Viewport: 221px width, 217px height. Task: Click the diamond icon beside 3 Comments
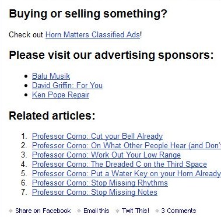tap(157, 211)
